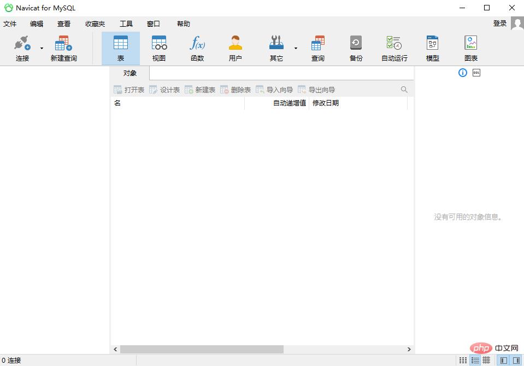524x366 pixels.
Task: Click the 新建查询 (New Query) icon
Action: (63, 48)
